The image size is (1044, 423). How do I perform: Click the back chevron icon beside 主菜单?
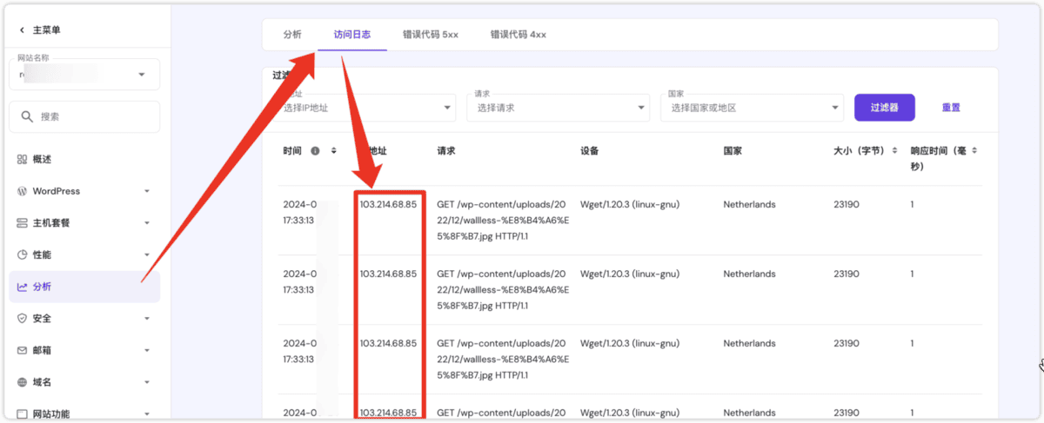[23, 30]
